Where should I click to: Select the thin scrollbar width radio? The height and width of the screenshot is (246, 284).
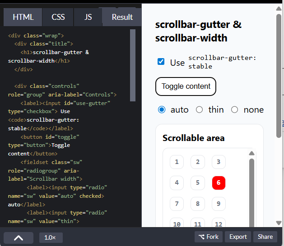(x=200, y=109)
